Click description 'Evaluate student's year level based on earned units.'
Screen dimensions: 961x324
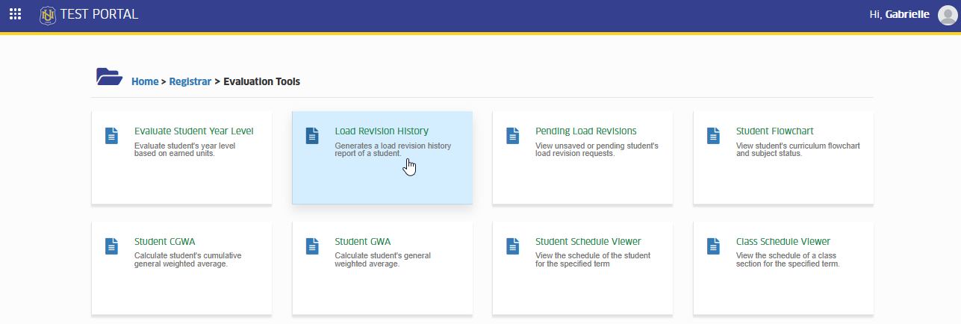[185, 149]
